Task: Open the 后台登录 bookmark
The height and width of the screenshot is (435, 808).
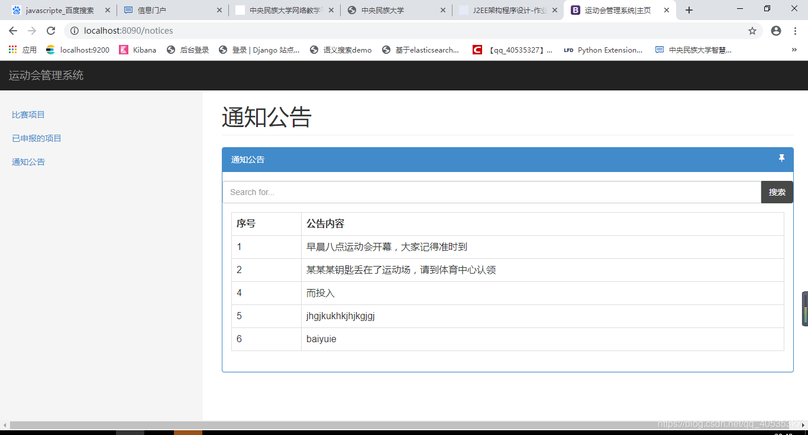Action: tap(188, 50)
